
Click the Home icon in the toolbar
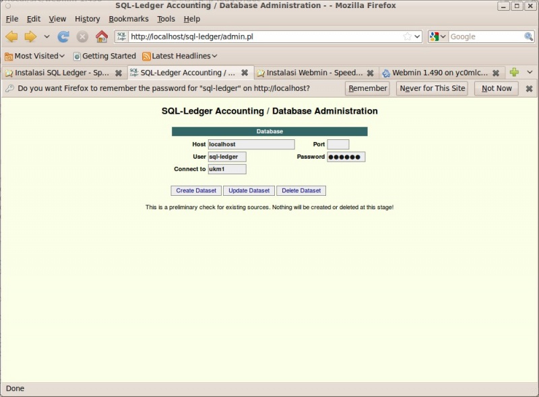[101, 37]
